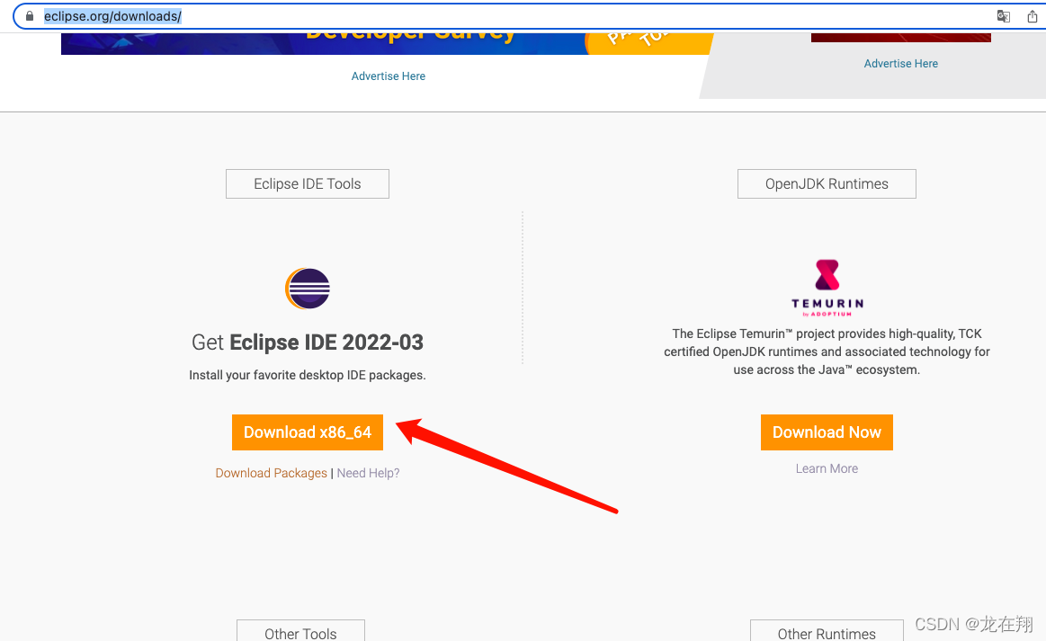Click the translate page icon
The image size is (1046, 641).
(1003, 16)
